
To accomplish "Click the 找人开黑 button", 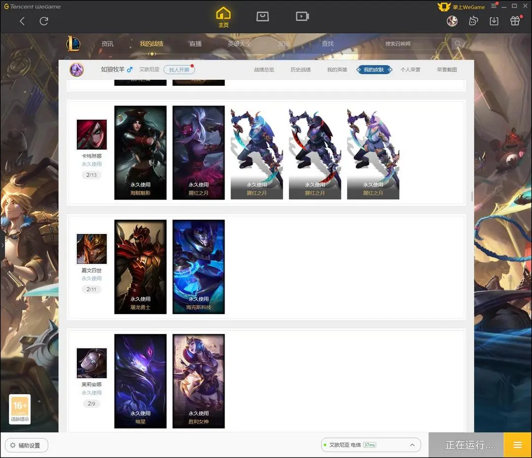I will pos(179,69).
